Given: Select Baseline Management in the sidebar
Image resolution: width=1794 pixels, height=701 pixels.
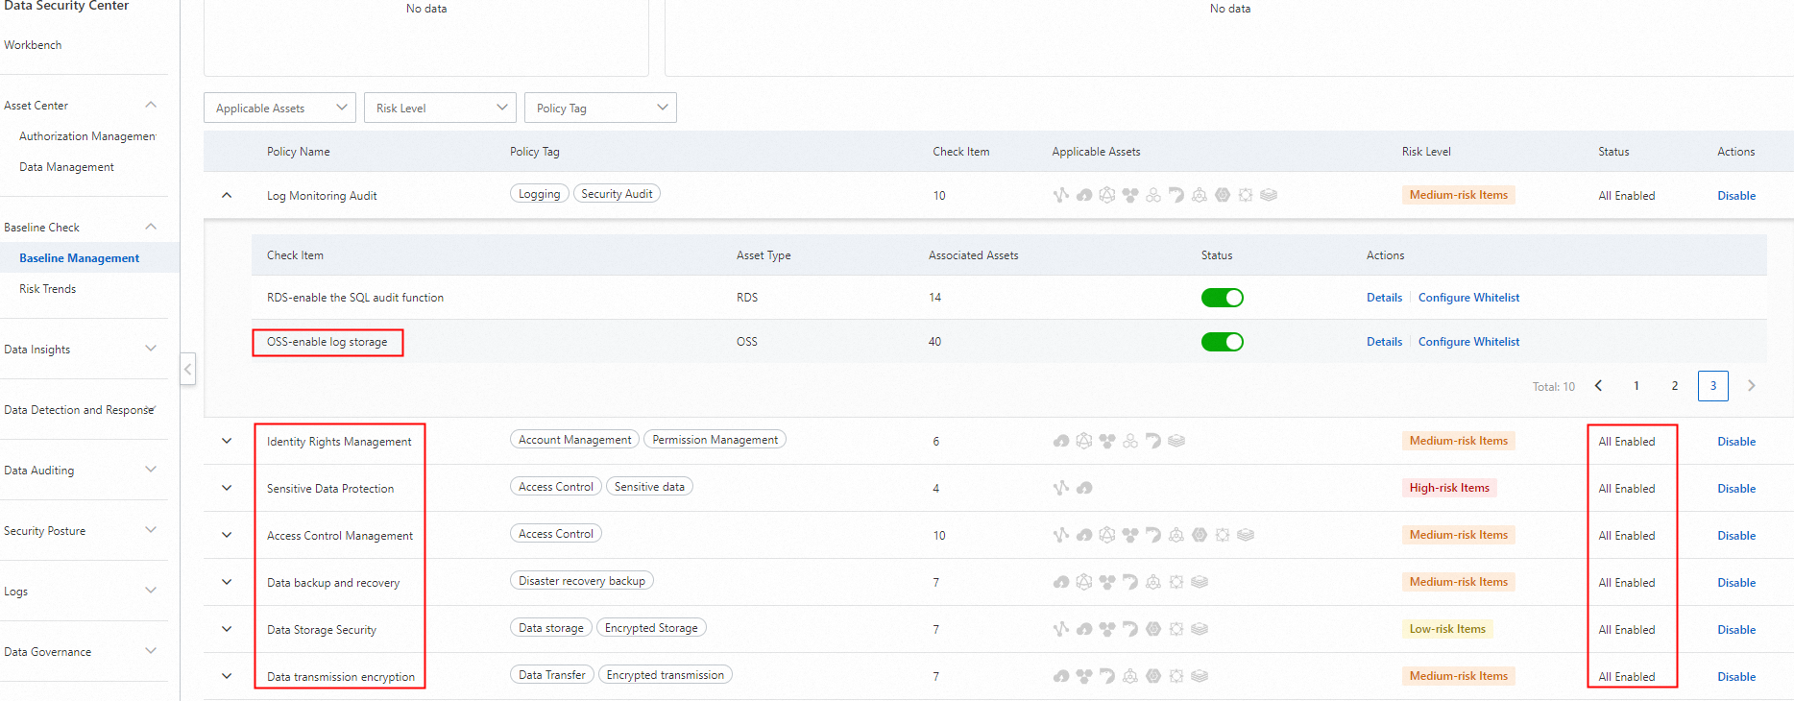Looking at the screenshot, I should 79,258.
